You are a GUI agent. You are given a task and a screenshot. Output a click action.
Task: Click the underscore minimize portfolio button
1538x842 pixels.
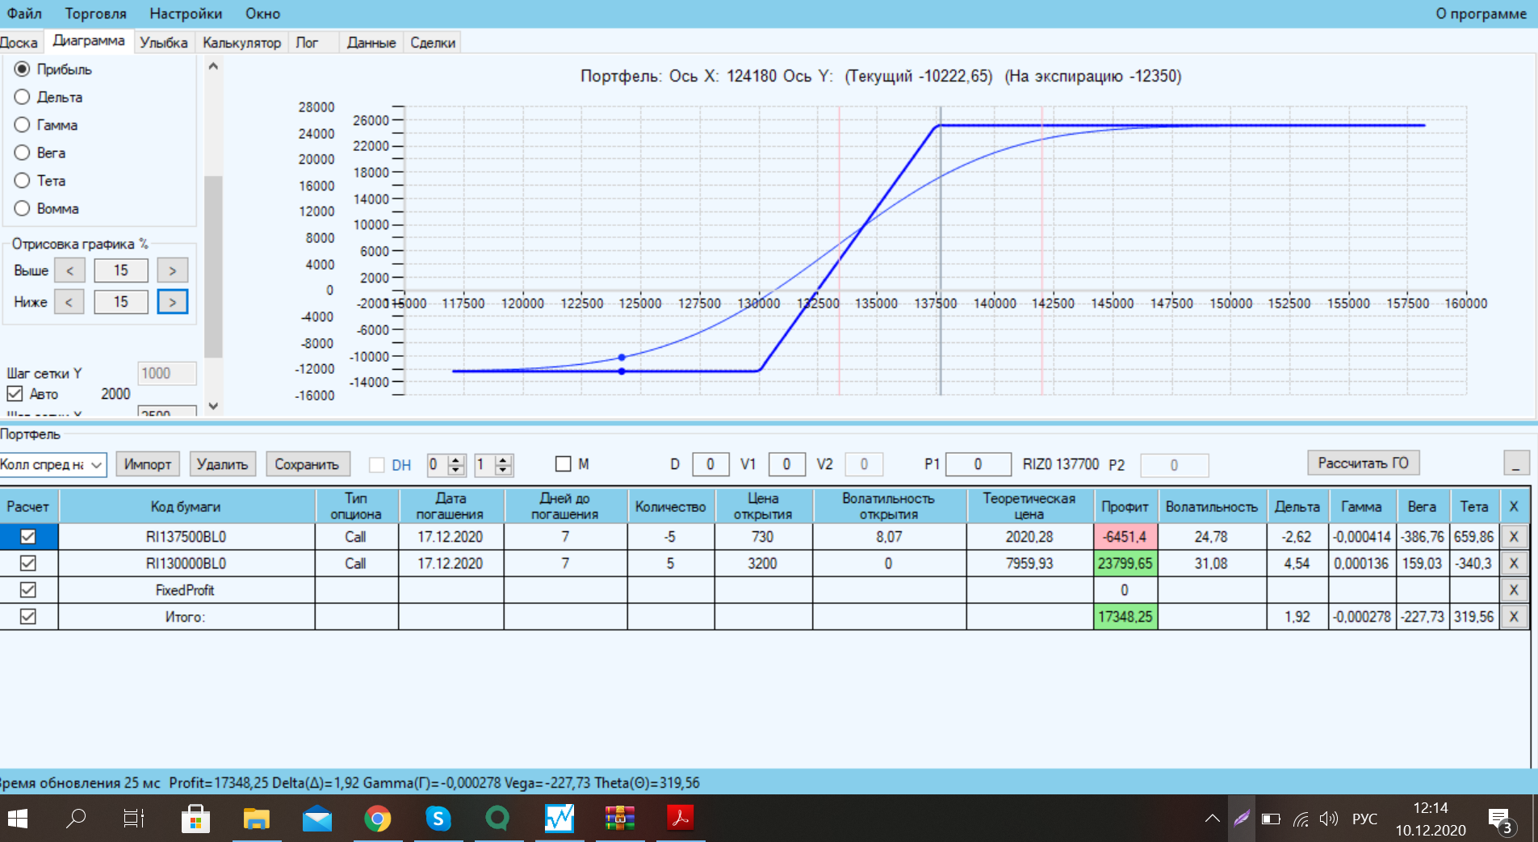tap(1516, 463)
